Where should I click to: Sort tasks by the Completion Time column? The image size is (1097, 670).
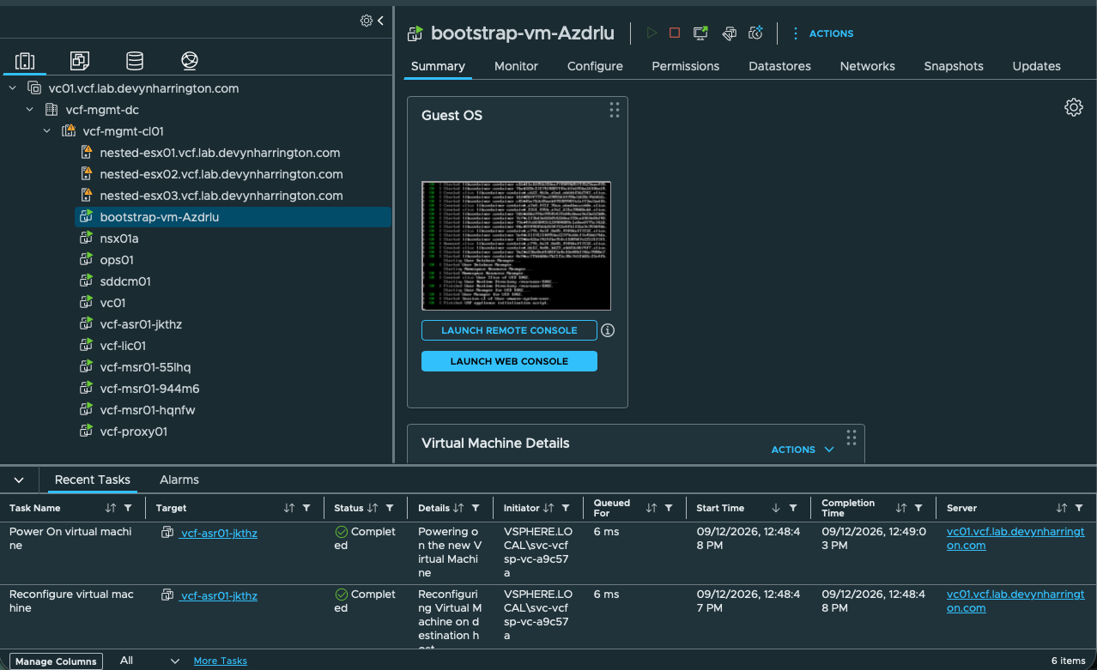tap(900, 508)
